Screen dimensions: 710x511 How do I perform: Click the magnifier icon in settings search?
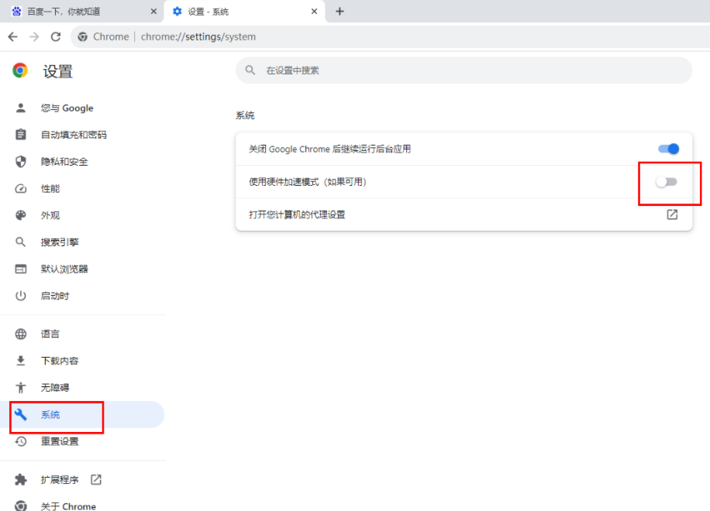tap(250, 70)
